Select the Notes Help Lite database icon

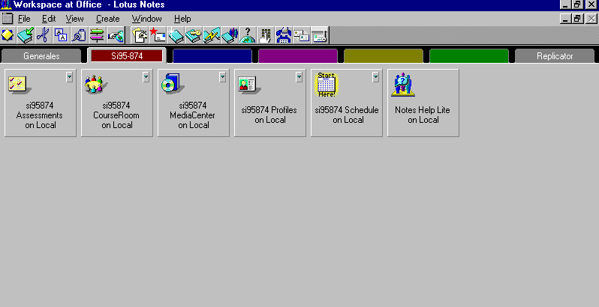point(403,85)
